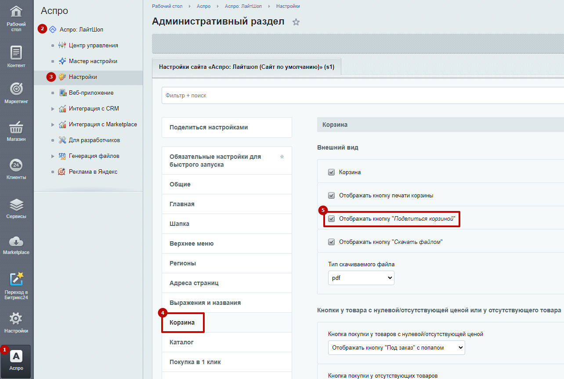Image resolution: width=564 pixels, height=379 pixels.
Task: Open the Рабочий стол section in sidebar
Action: 16,18
